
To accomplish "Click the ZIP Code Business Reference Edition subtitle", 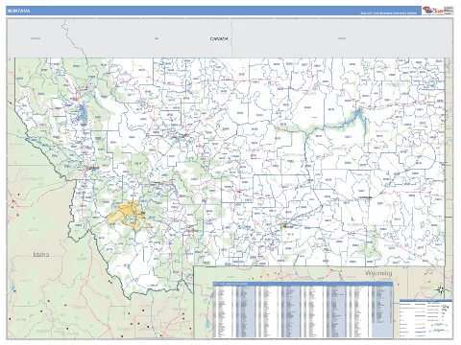I will pos(389,13).
